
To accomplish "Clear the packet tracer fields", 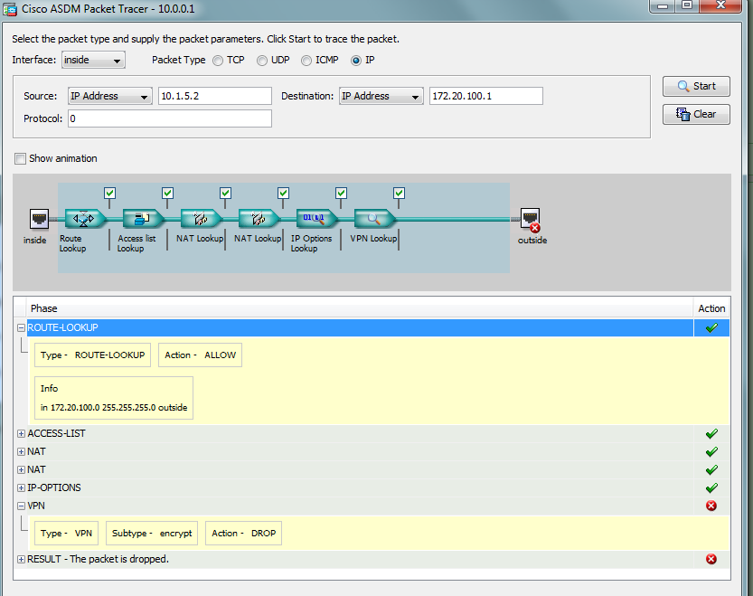I will pyautogui.click(x=696, y=114).
